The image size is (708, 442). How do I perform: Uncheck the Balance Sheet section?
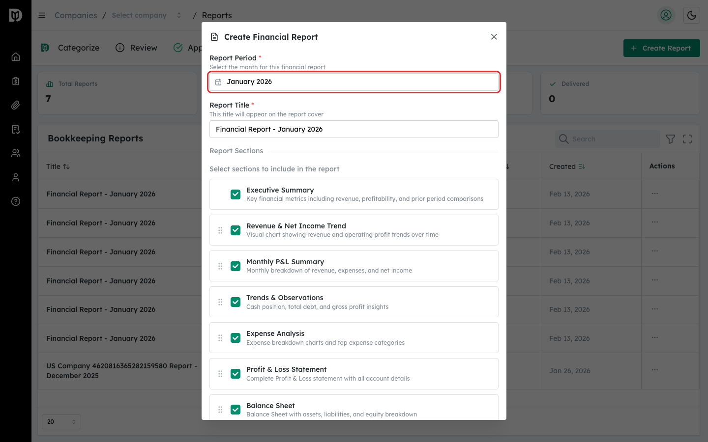pos(236,410)
